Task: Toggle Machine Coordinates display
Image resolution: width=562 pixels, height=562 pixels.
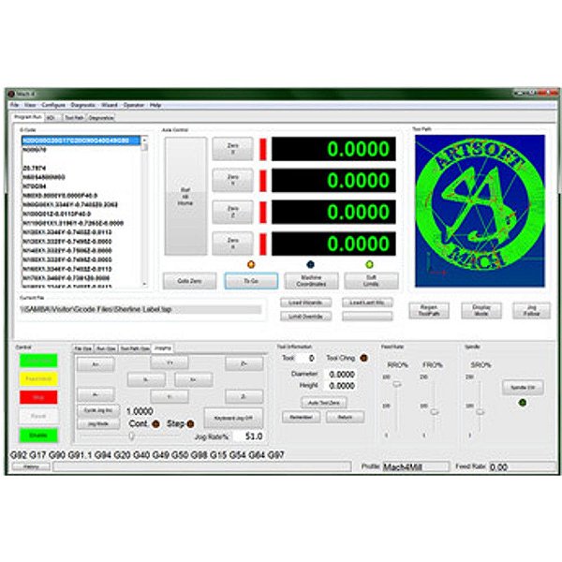Action: (x=311, y=280)
